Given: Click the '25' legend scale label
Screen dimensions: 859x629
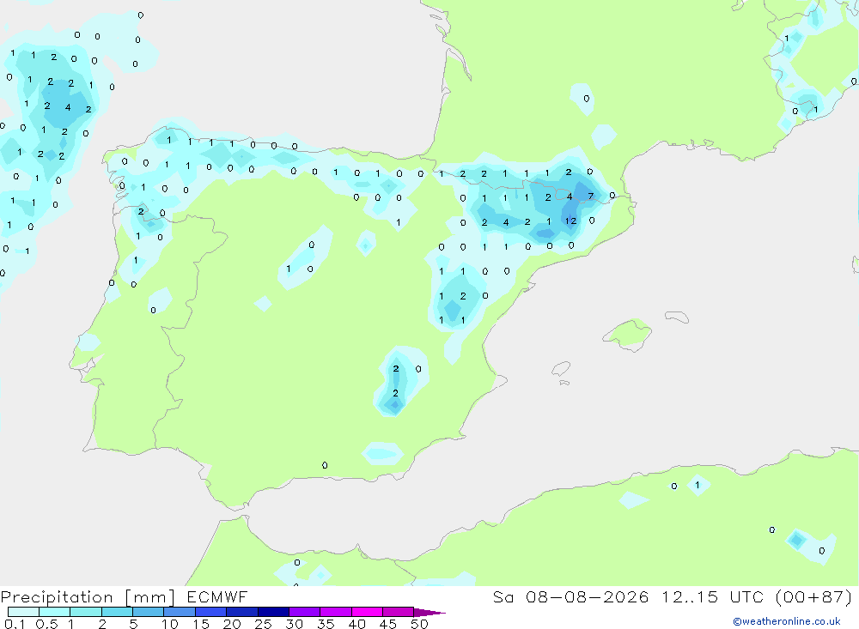Looking at the screenshot, I should point(264,624).
